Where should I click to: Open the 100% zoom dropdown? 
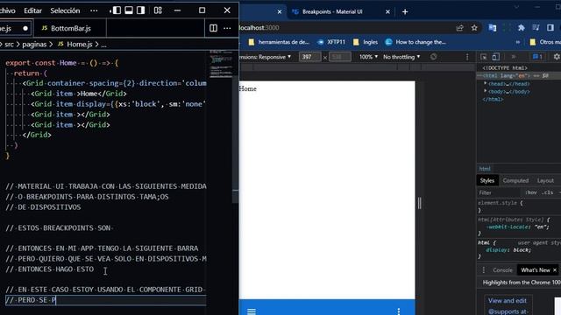click(368, 57)
